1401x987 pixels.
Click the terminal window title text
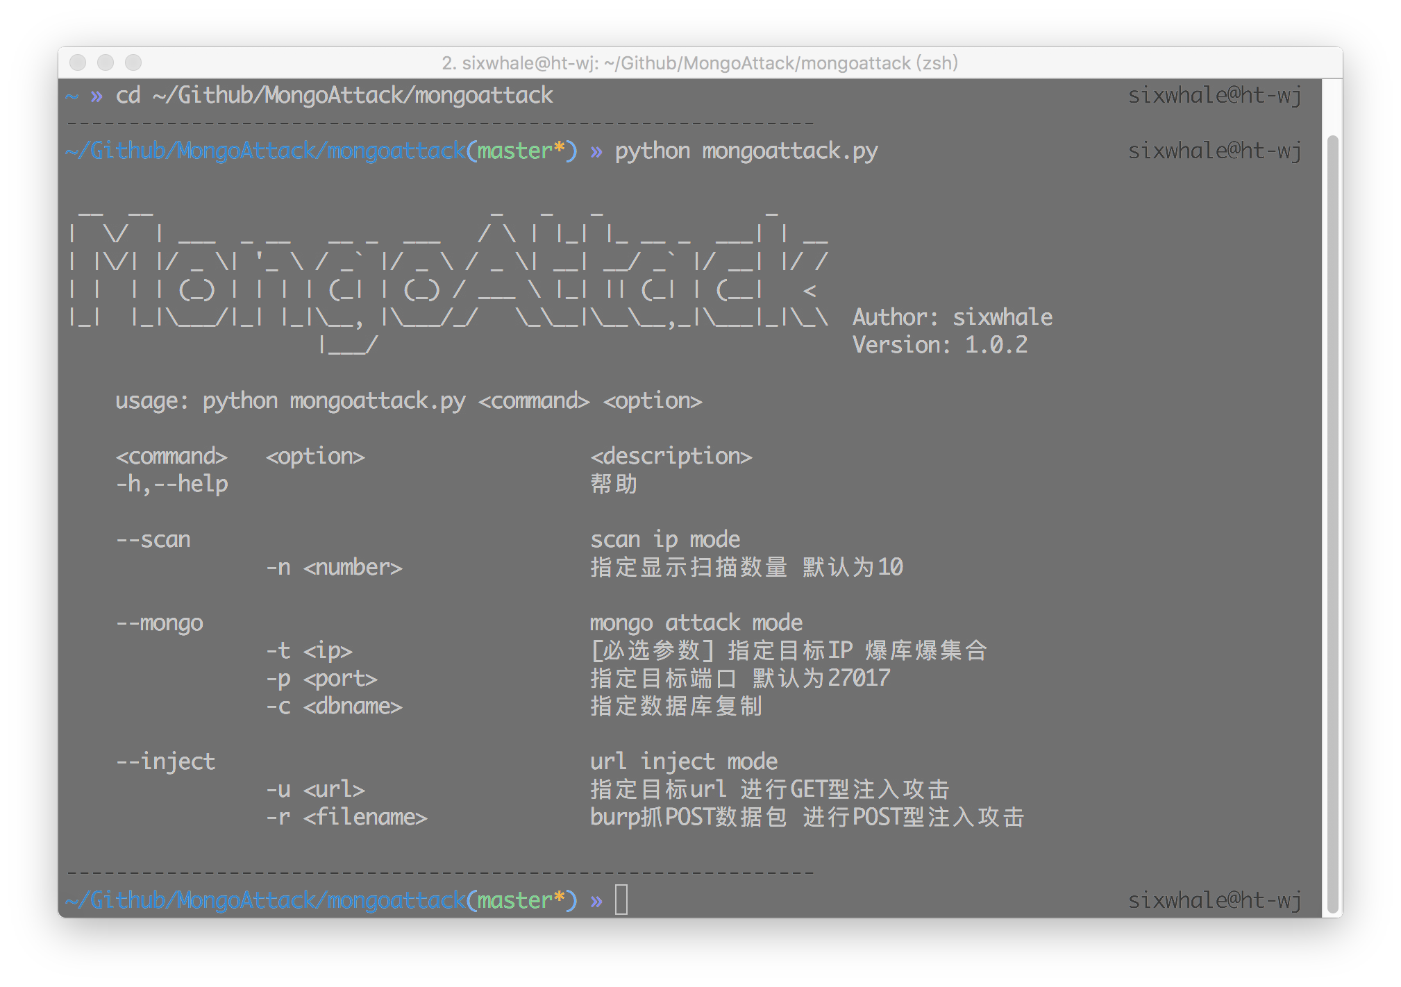(699, 63)
